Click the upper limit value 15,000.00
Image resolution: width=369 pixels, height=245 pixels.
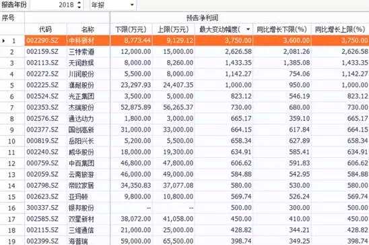point(178,51)
